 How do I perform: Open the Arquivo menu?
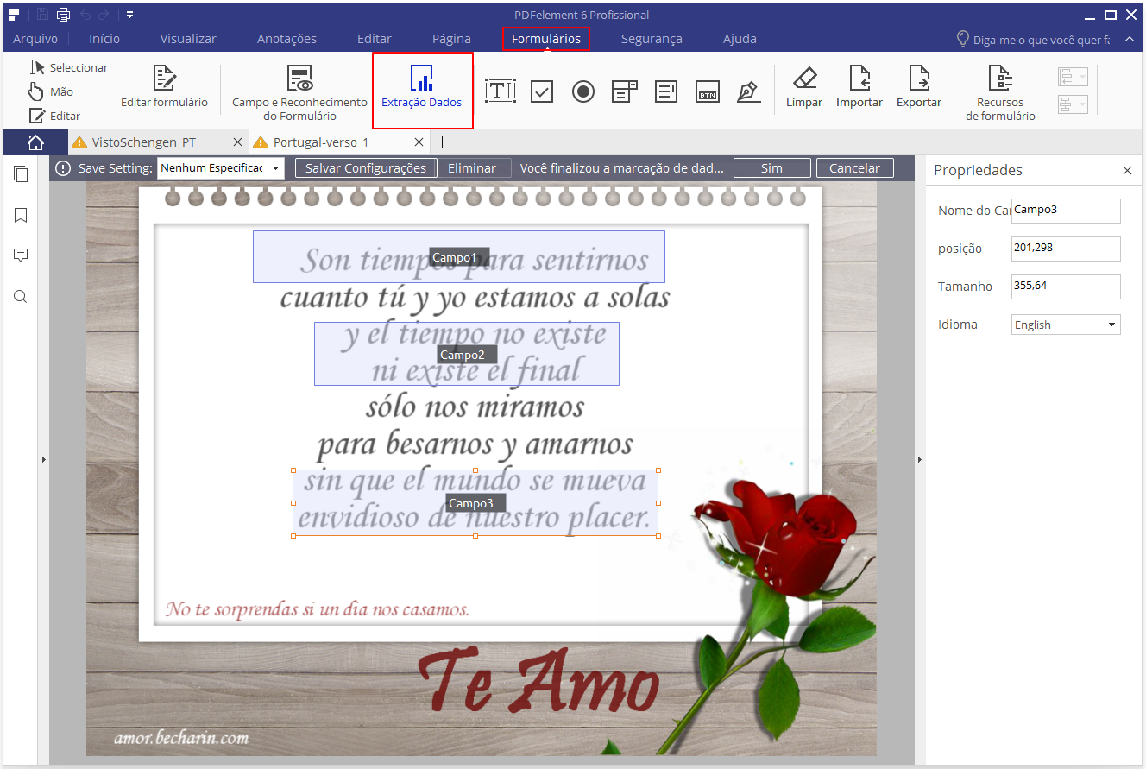[35, 39]
